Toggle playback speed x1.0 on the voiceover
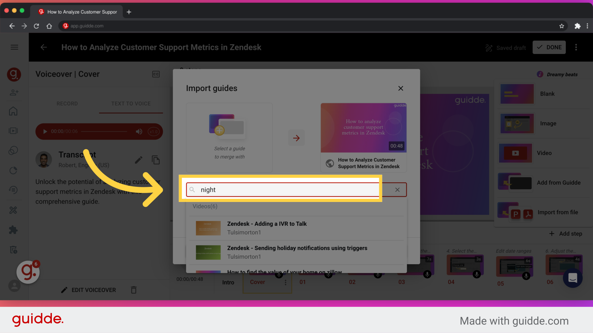593x333 pixels. pyautogui.click(x=153, y=131)
